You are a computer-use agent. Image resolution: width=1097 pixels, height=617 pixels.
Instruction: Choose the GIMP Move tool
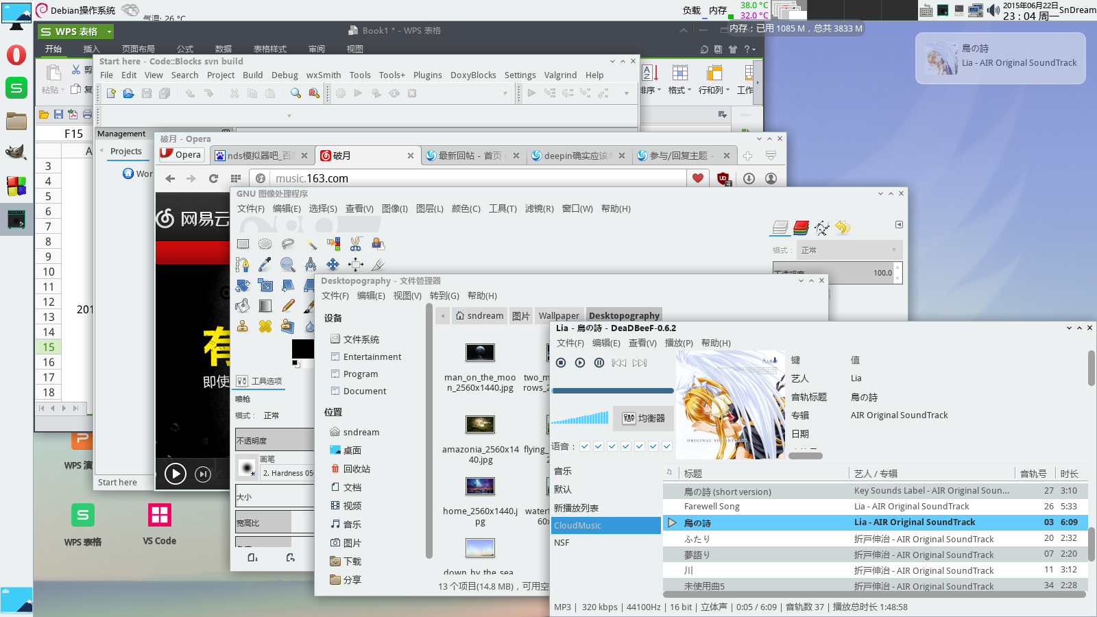click(333, 264)
